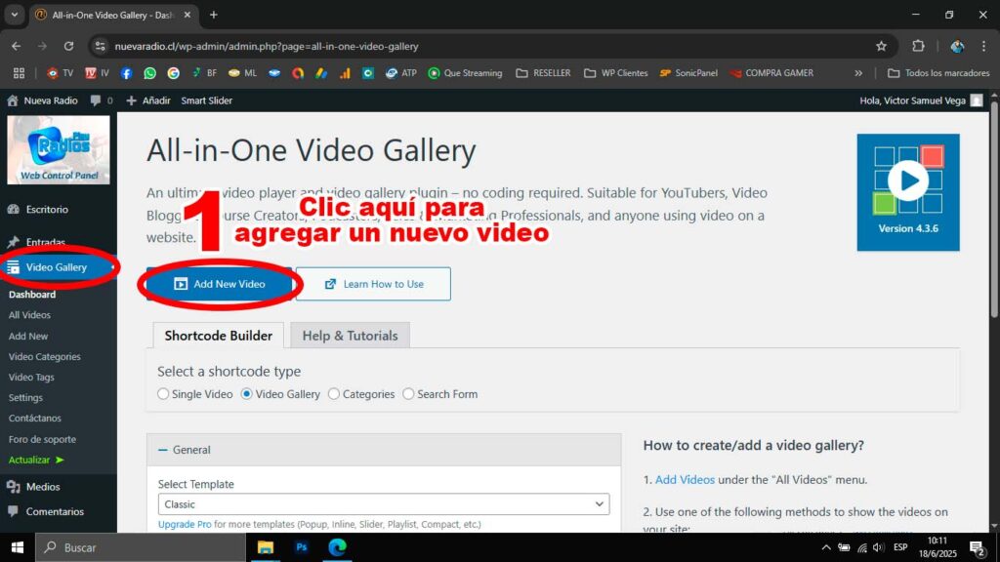Bookmark this page with the star icon

point(882,46)
